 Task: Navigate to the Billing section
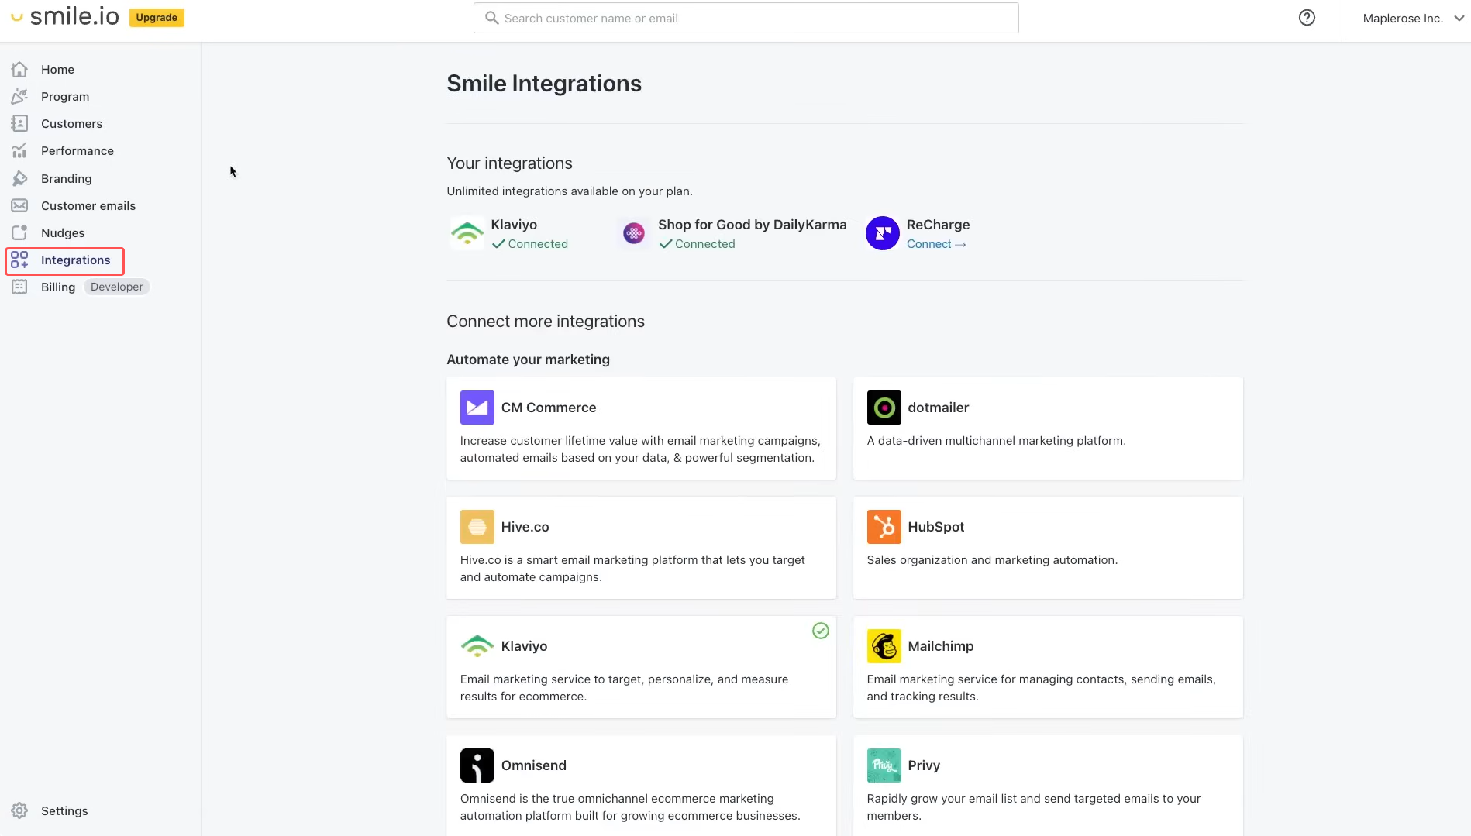point(57,287)
